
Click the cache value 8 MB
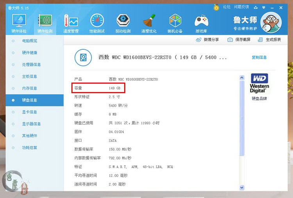click(x=113, y=114)
